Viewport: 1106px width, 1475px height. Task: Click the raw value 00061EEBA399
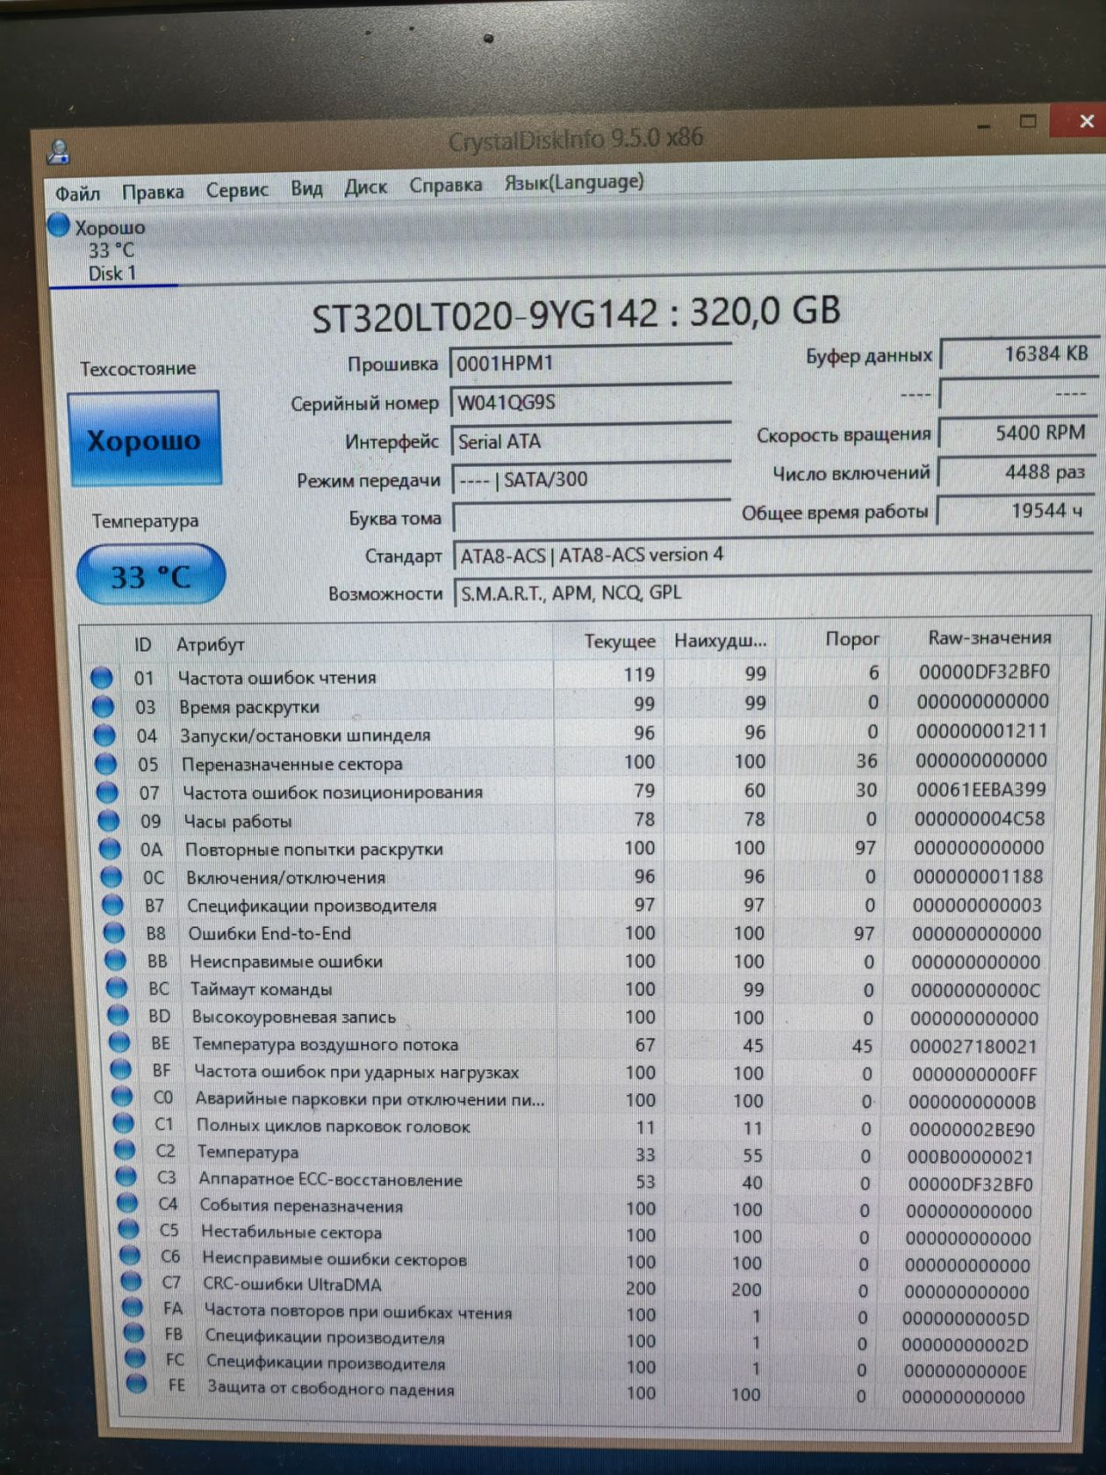click(x=980, y=789)
